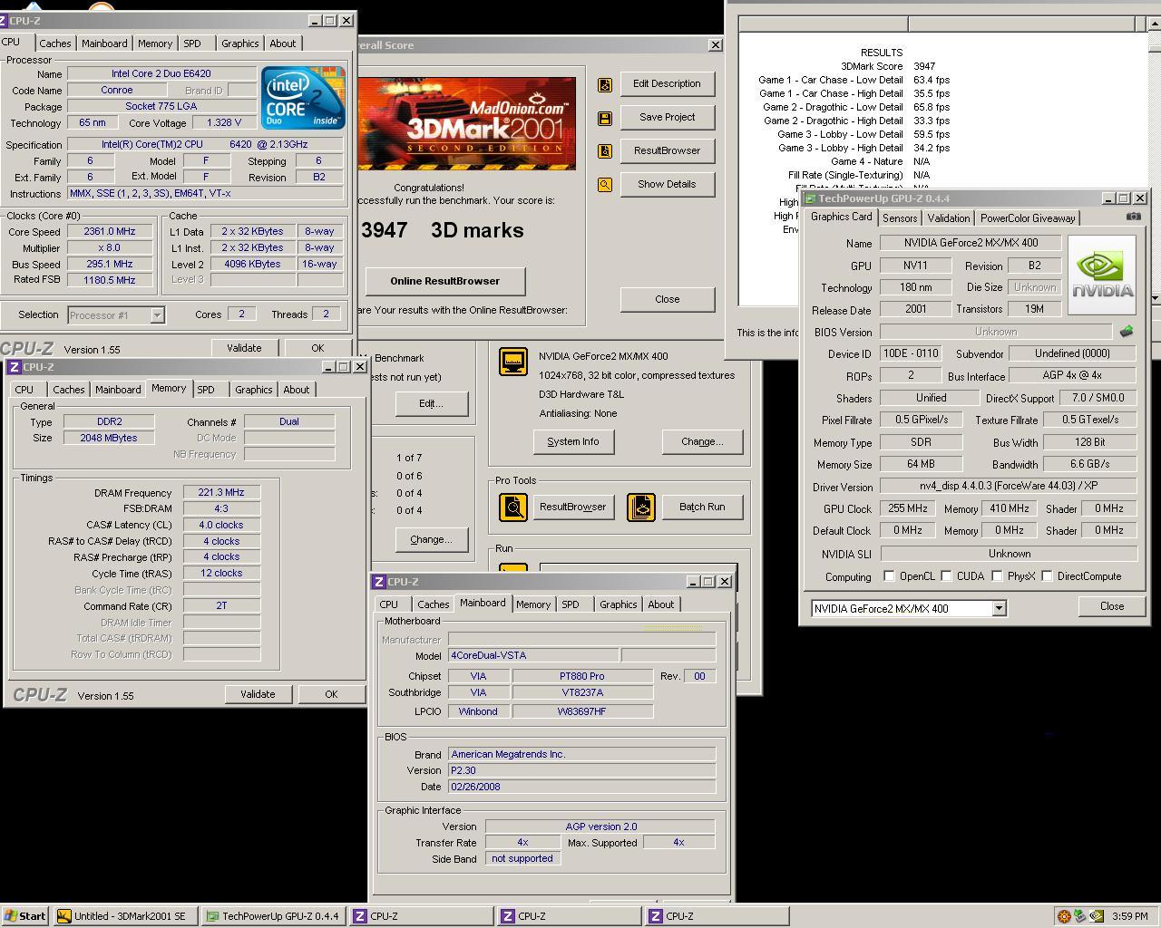Click Close in the Overall Score dialog
Viewport: 1161px width, 928px height.
667,299
